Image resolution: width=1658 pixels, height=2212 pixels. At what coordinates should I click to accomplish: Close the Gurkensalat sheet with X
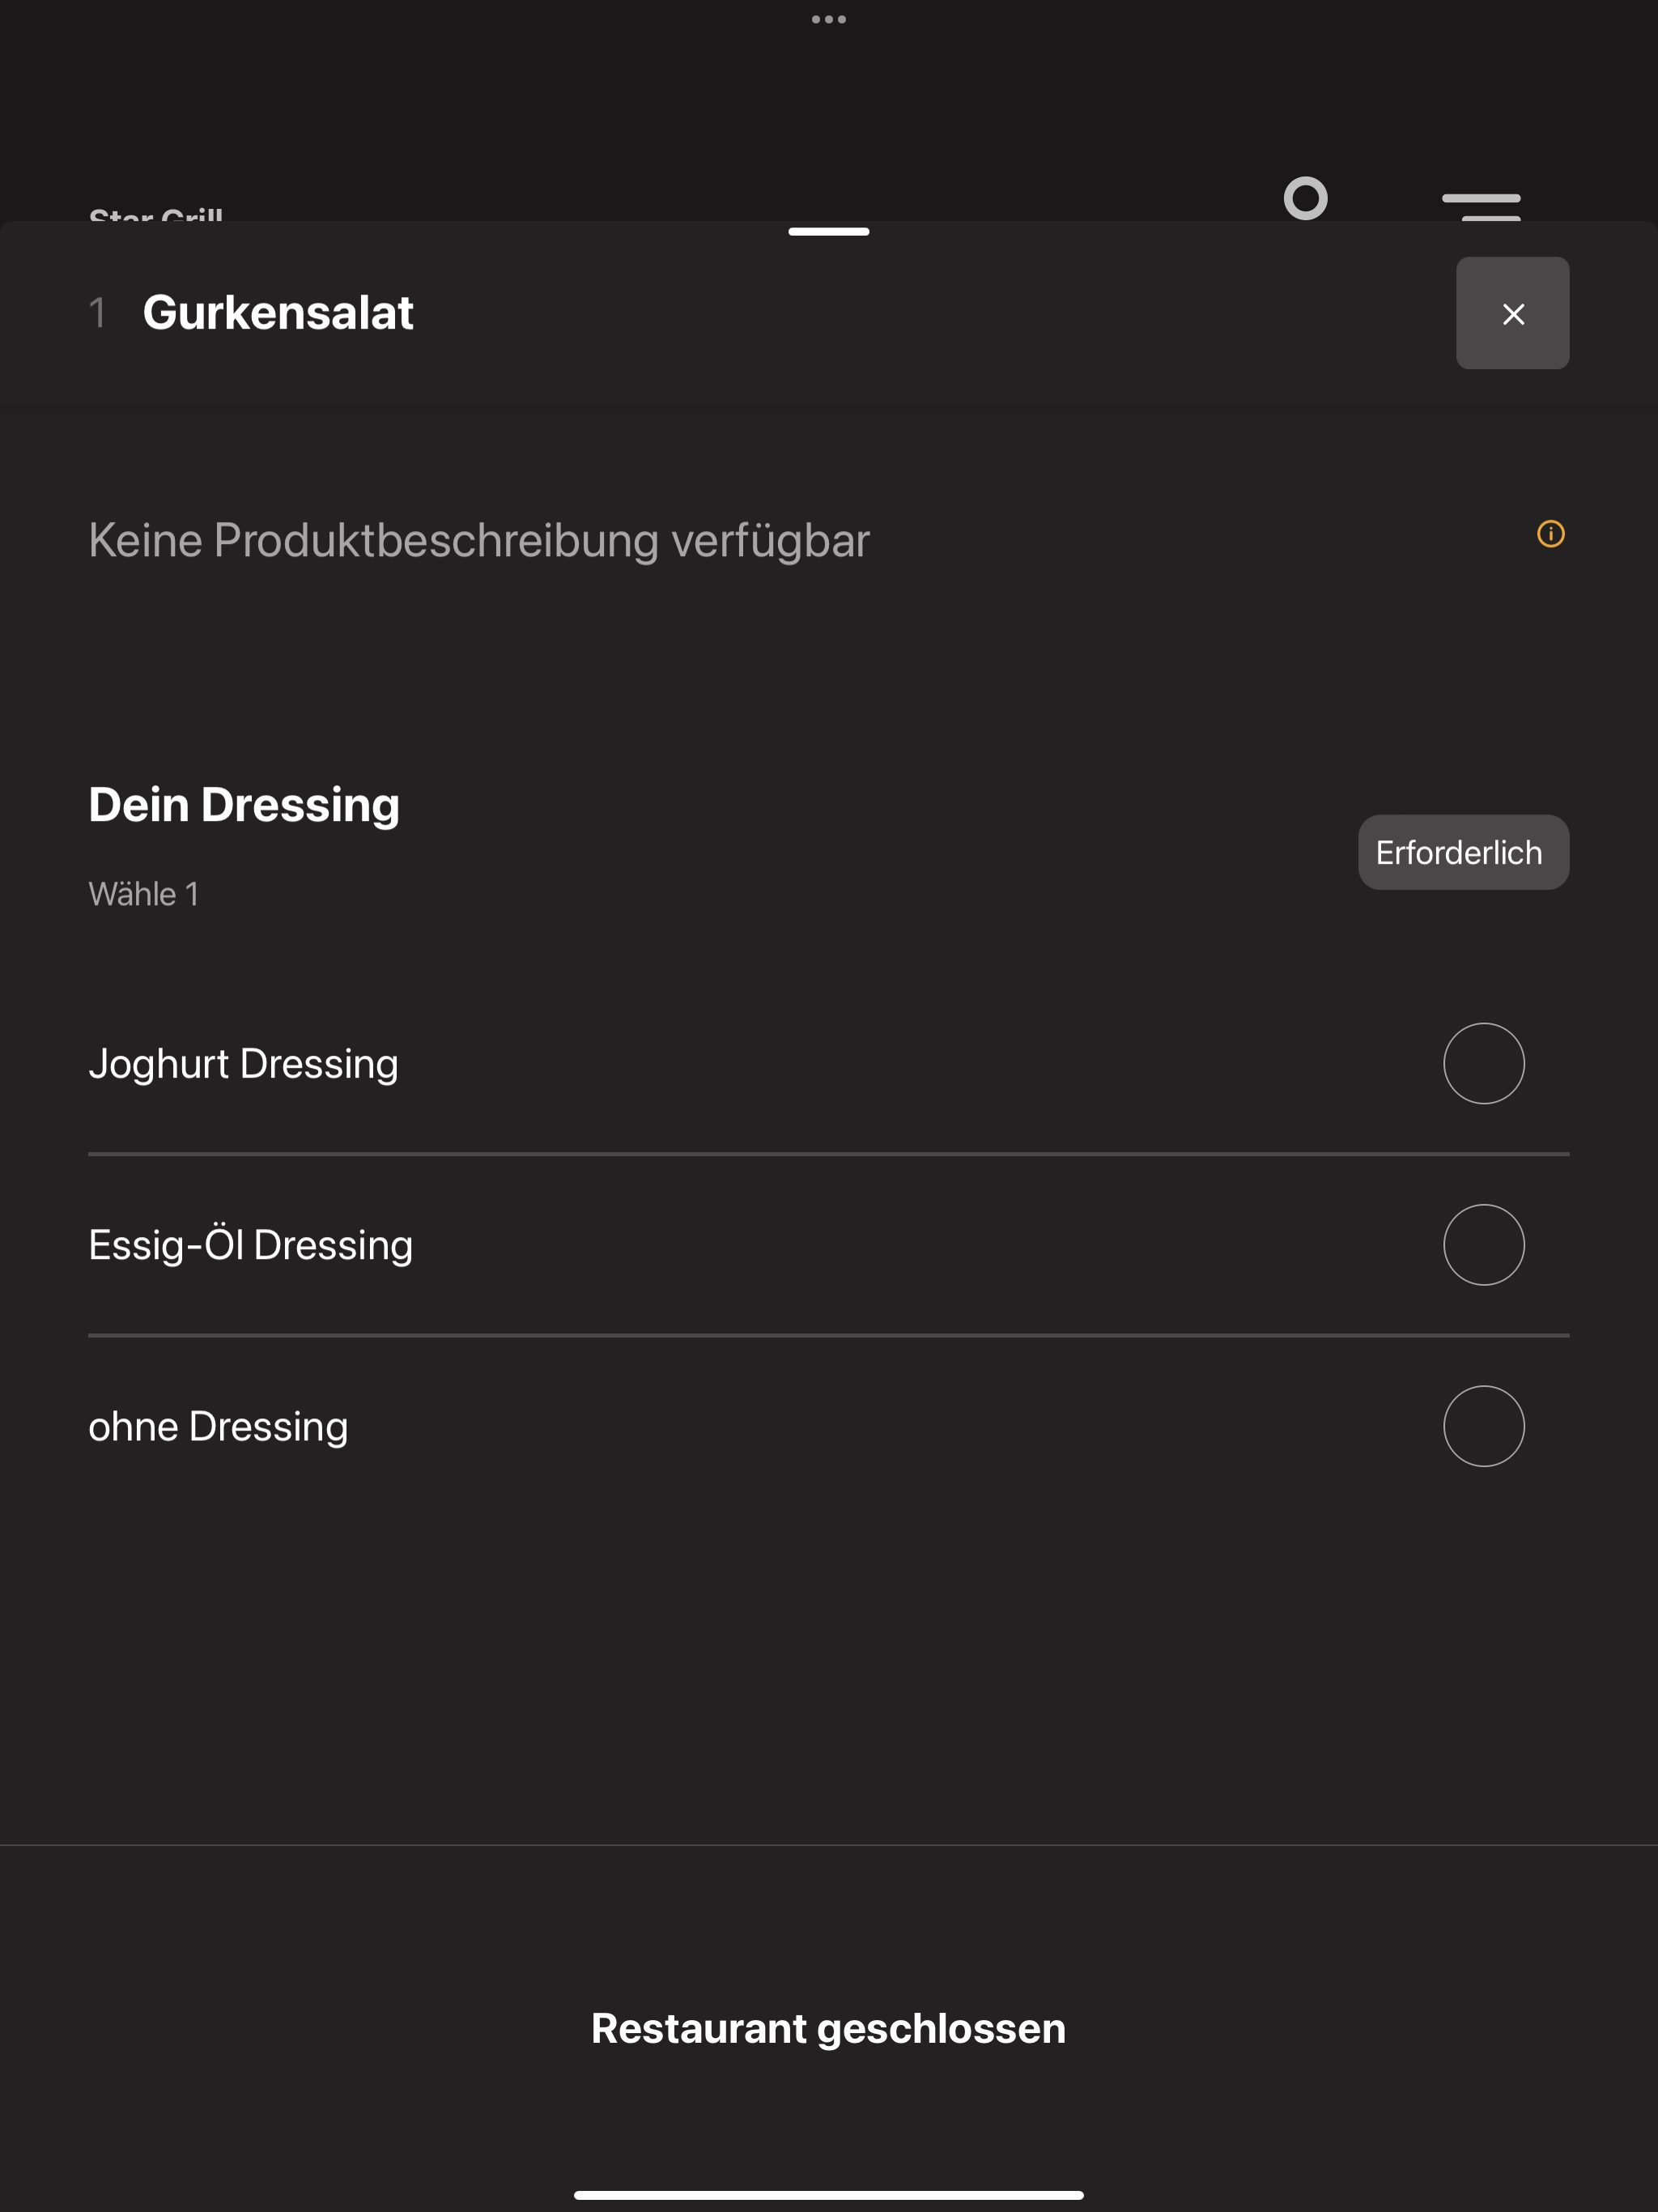click(1512, 313)
